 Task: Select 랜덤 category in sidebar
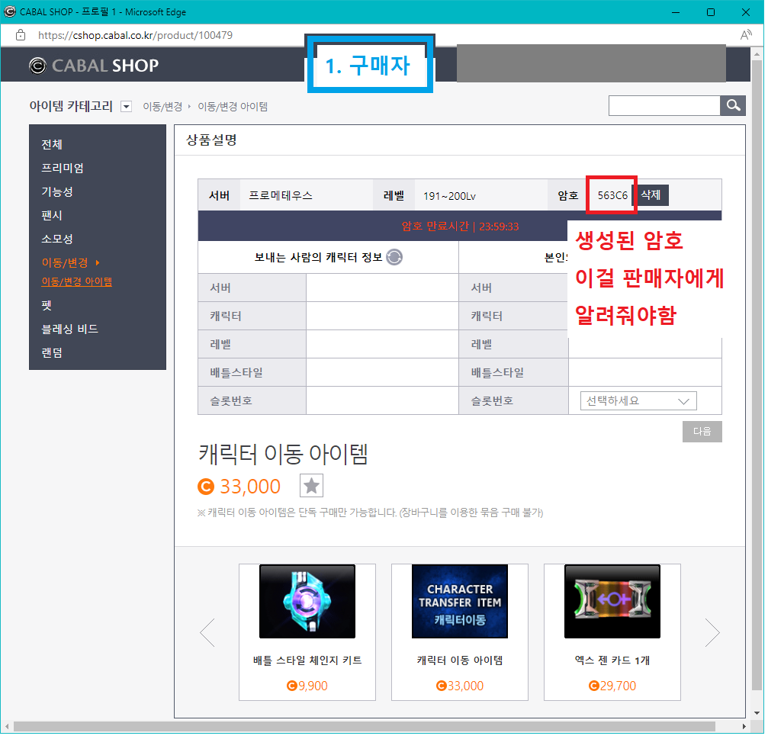(x=52, y=354)
